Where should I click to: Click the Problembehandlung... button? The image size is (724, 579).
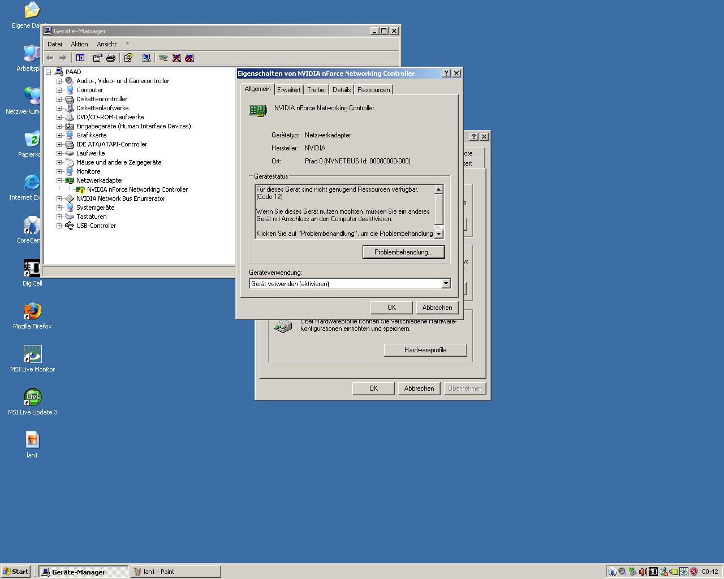[403, 252]
